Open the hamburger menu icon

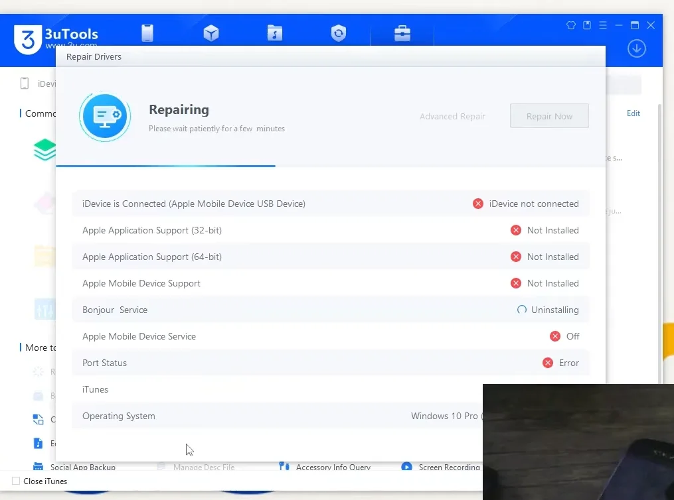603,25
